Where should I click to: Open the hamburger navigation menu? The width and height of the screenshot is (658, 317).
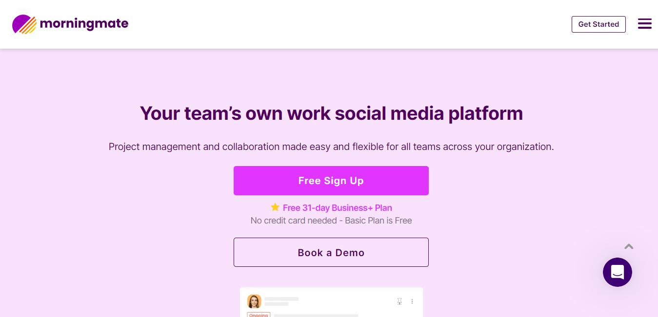[644, 24]
